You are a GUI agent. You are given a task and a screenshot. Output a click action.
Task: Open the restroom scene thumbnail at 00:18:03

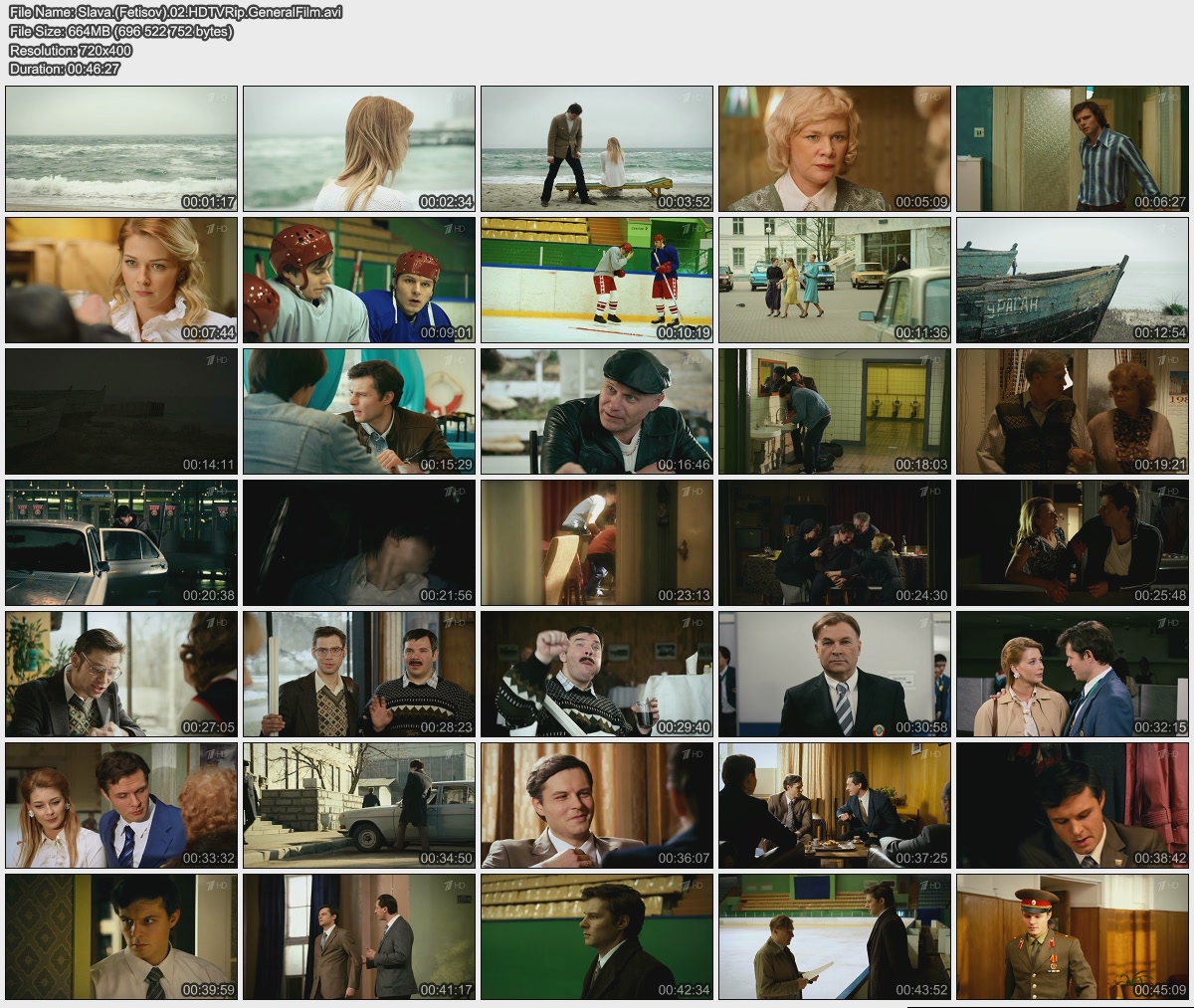pyautogui.click(x=835, y=411)
